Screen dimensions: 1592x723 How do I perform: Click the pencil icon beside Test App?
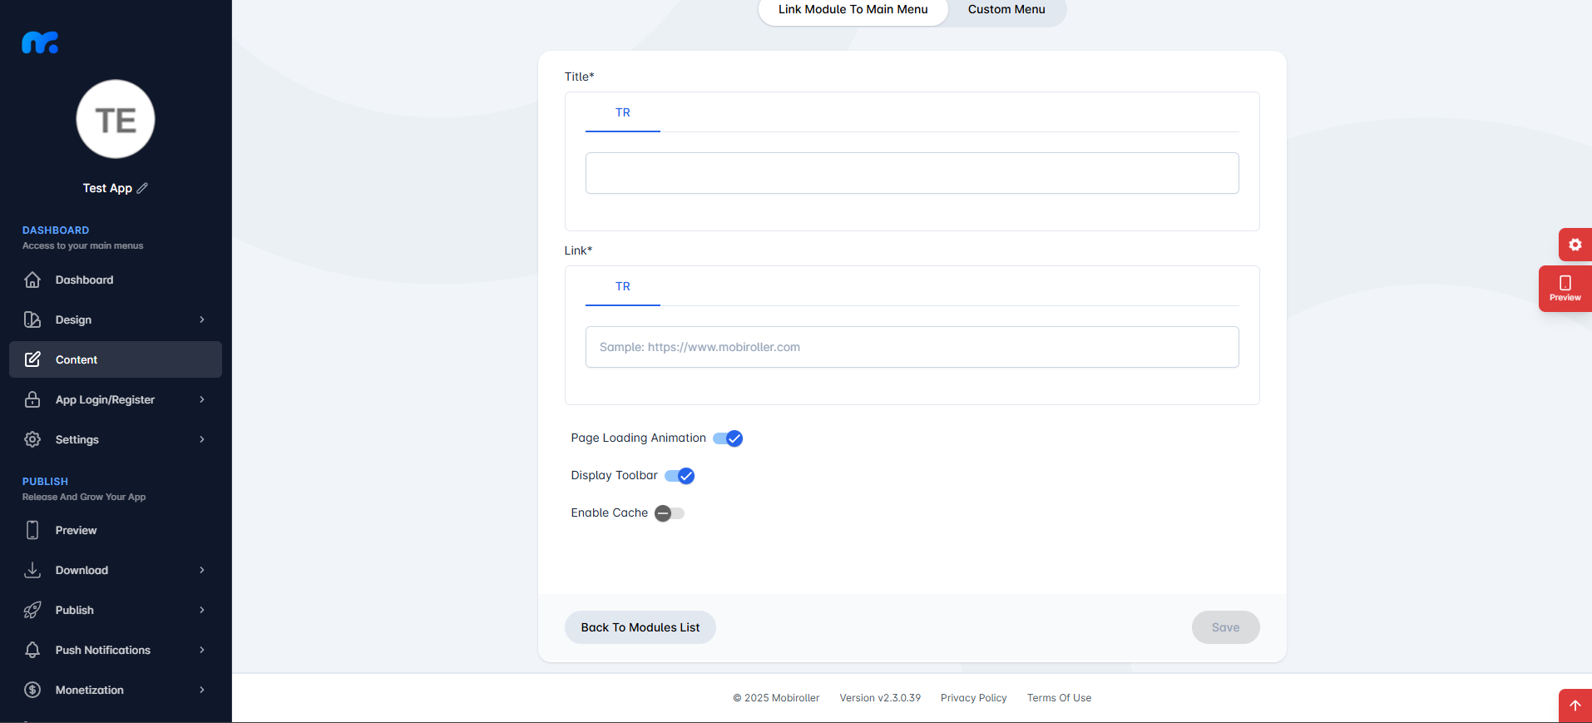coord(142,188)
